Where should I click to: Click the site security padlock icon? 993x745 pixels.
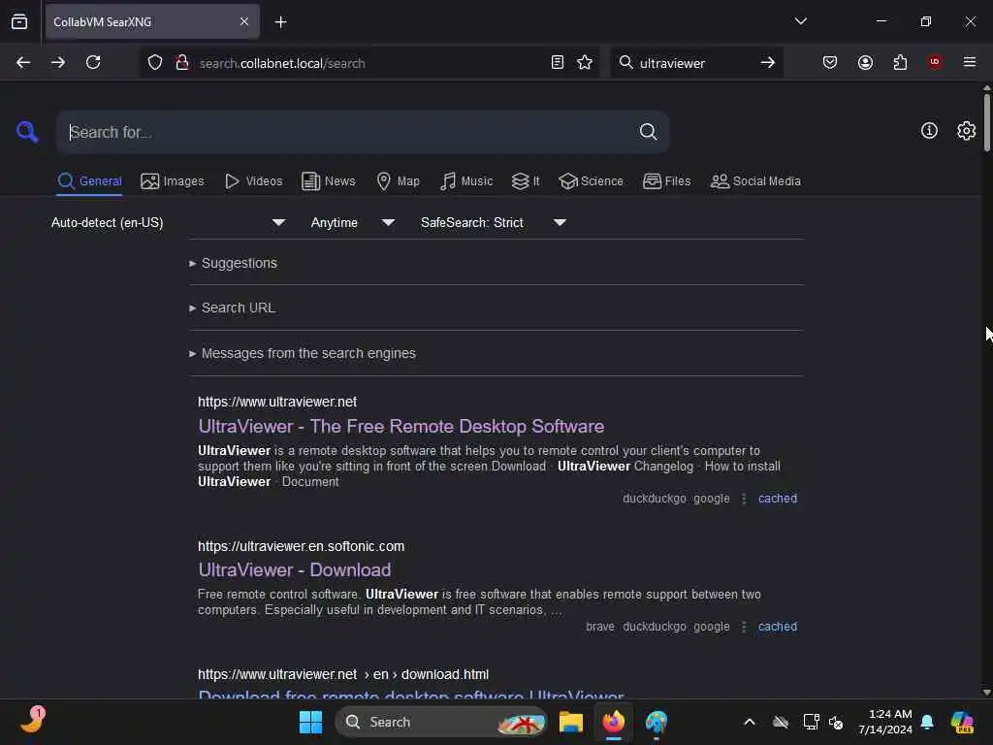[182, 63]
